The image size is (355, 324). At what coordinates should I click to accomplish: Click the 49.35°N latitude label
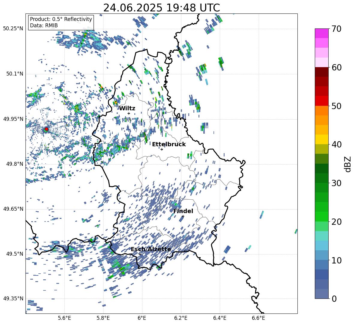click(13, 299)
